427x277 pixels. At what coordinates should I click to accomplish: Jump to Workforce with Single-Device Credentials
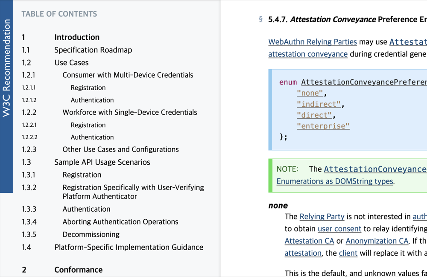tap(130, 112)
